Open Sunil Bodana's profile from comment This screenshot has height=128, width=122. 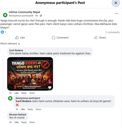tap(16, 50)
